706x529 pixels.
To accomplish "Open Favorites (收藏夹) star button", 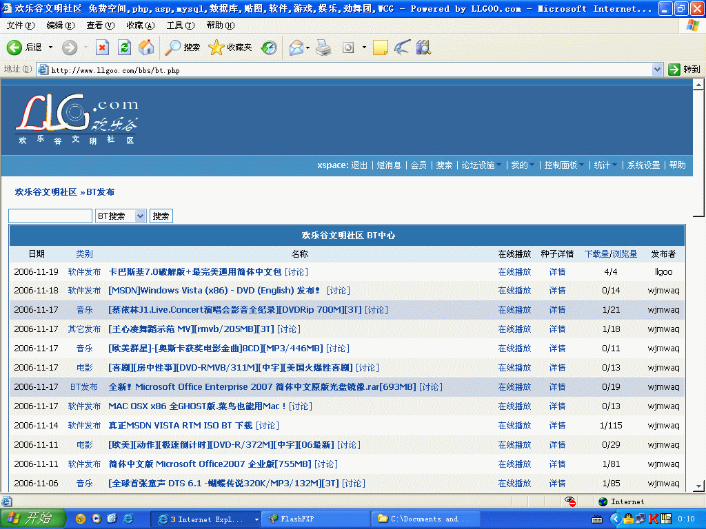I will [230, 48].
